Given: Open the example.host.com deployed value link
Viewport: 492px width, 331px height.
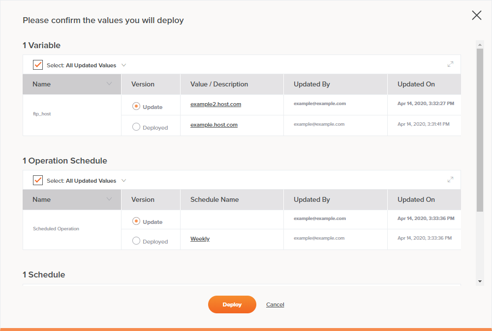Looking at the screenshot, I should [x=214, y=125].
